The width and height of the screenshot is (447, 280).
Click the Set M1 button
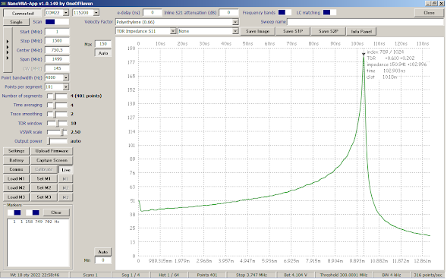(x=44, y=179)
